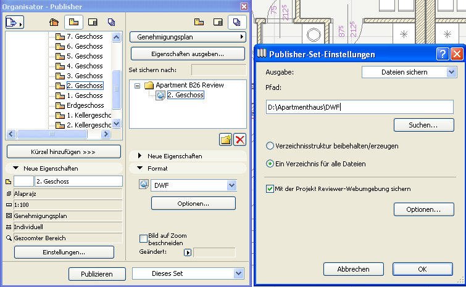Click the view list scroll down arrow
The image size is (466, 287).
click(117, 123)
